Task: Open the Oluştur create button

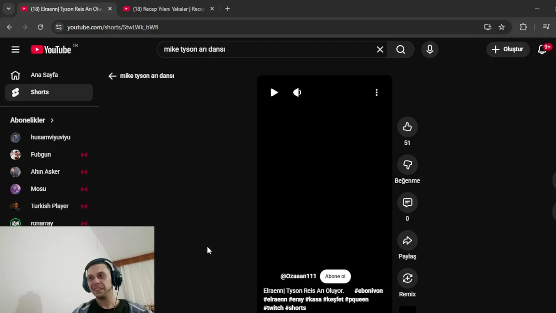Action: click(x=507, y=49)
